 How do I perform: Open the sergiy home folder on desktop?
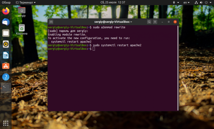point(22,12)
